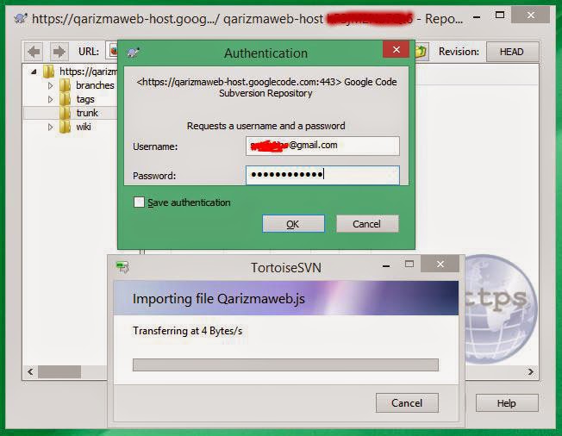This screenshot has height=436, width=562.
Task: Click the horizontal scrollbar thumb in tree pane
Action: point(59,371)
